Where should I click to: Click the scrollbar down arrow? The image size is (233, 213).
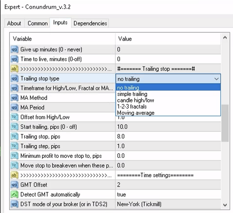point(225,205)
